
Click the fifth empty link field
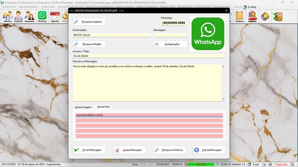[149, 136]
